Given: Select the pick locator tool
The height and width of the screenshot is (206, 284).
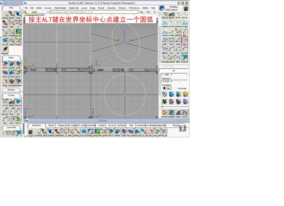Looking at the screenshot, I should tap(18, 41).
